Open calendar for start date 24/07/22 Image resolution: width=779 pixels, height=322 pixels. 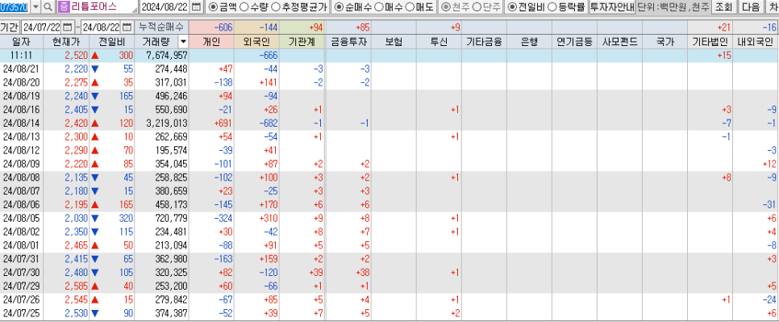pyautogui.click(x=67, y=27)
